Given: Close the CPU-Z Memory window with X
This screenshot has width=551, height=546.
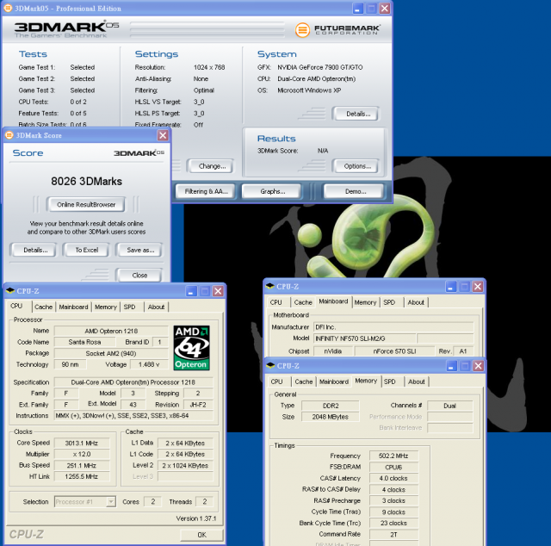Looking at the screenshot, I should pos(479,366).
